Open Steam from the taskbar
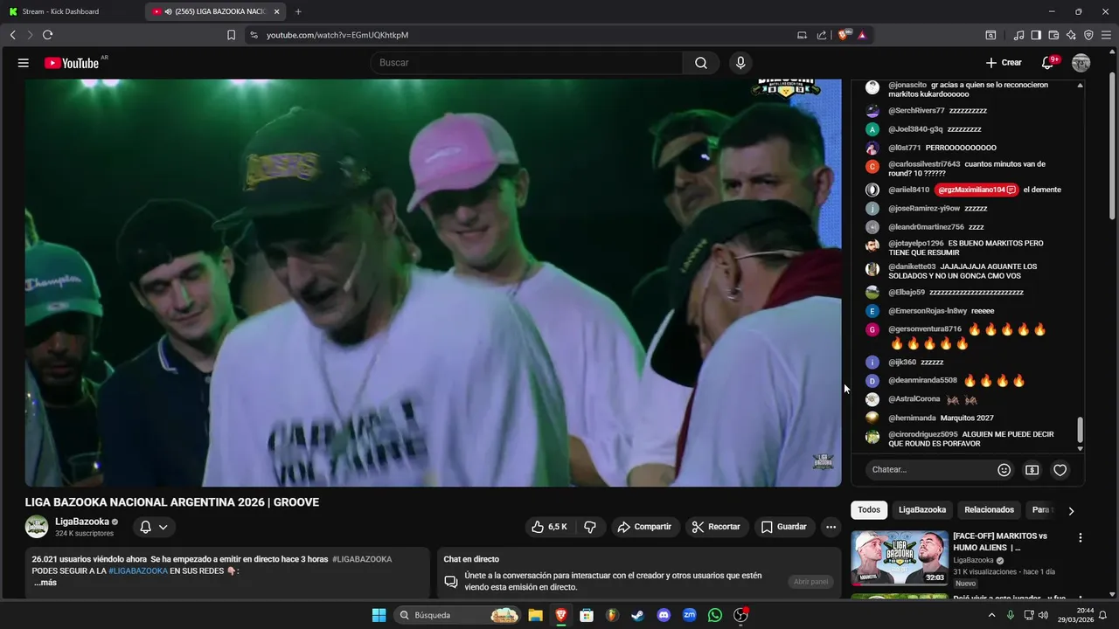This screenshot has width=1119, height=629. (x=638, y=615)
